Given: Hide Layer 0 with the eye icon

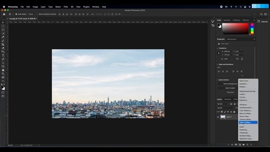Looking at the screenshot, I should pyautogui.click(x=218, y=117).
